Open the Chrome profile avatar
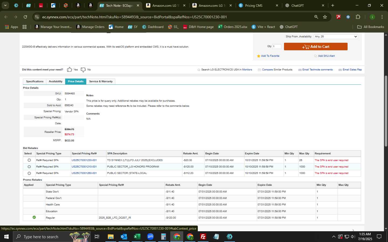The height and width of the screenshot is (242, 388). [372, 17]
